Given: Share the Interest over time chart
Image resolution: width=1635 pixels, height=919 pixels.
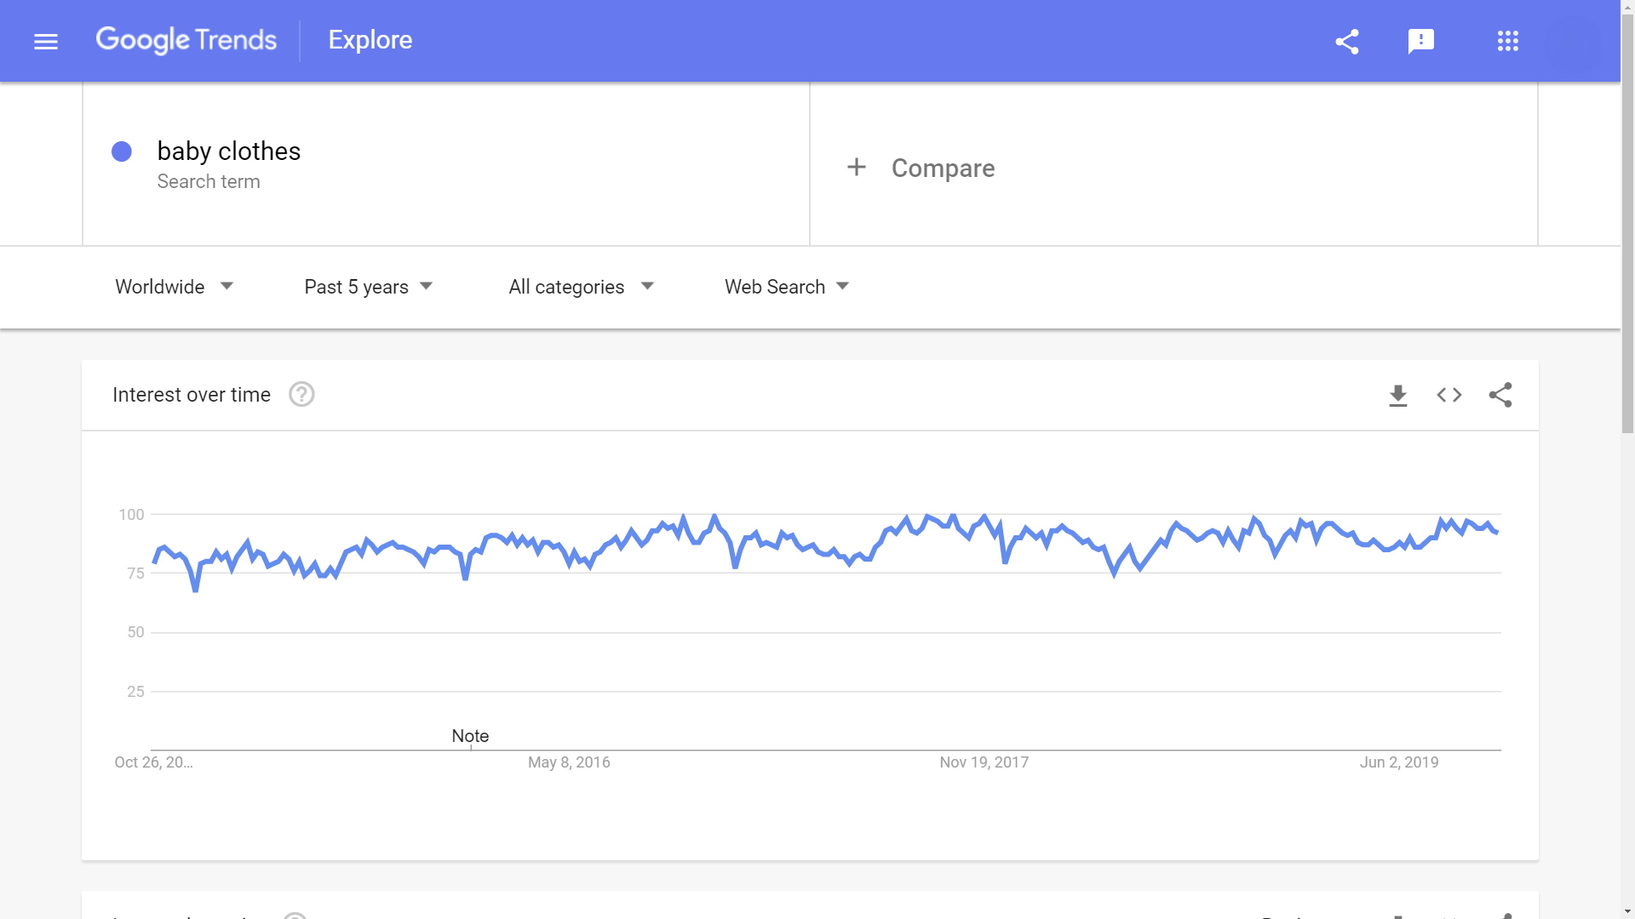Looking at the screenshot, I should point(1500,395).
